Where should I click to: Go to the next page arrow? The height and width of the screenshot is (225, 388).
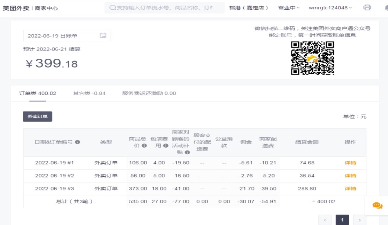tap(359, 220)
